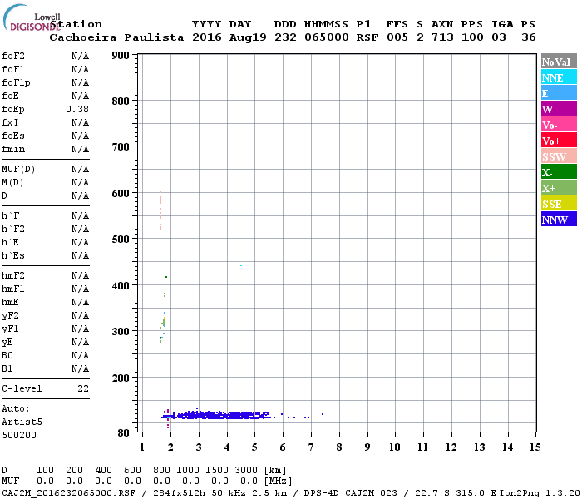Select the NoVal gray legend swatch
Screen dimensions: 582x499
(x=559, y=62)
